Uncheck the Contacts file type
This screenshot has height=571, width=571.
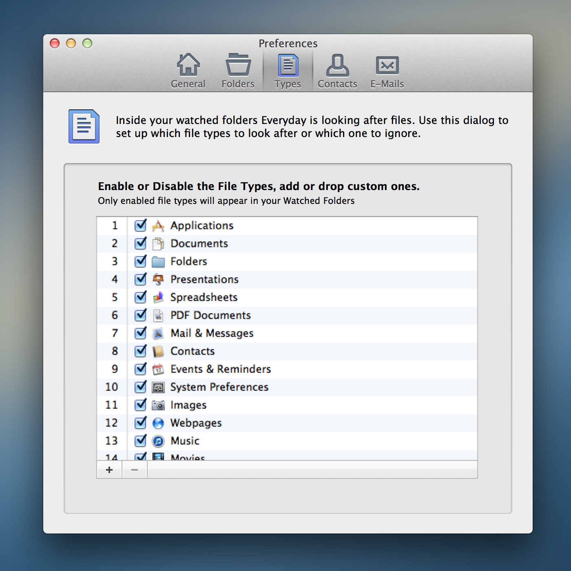(x=140, y=351)
